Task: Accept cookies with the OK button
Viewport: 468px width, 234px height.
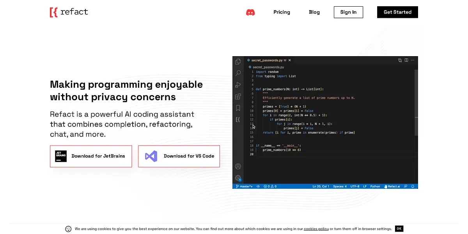Action: 399,229
